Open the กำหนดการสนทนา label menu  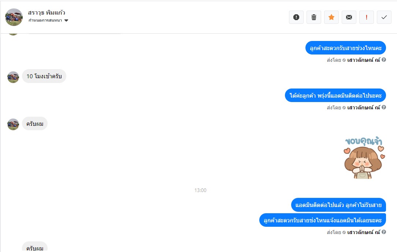45,20
